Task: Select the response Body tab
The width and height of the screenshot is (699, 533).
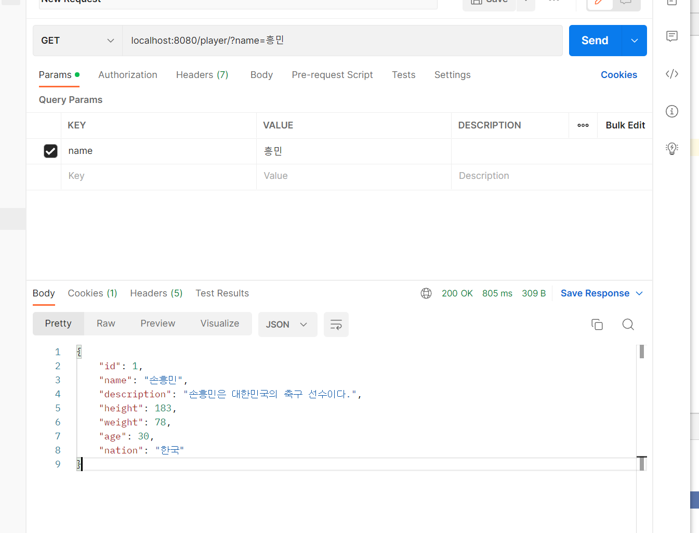Action: pos(44,293)
